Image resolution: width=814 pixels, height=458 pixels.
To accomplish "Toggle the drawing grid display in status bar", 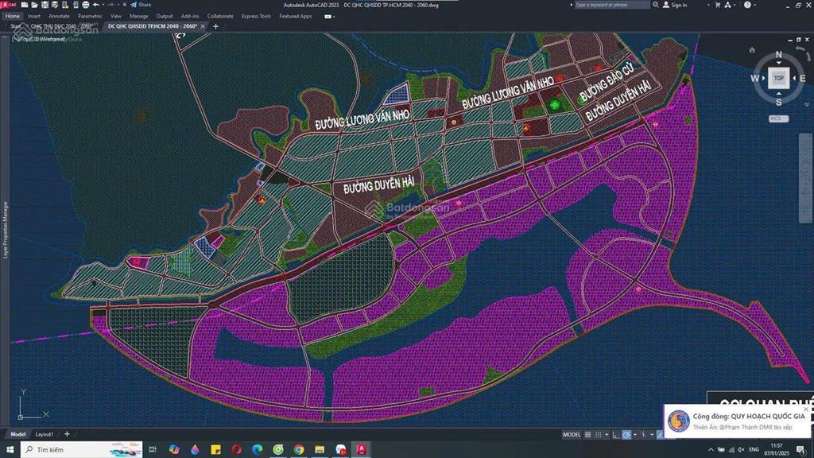I will [587, 435].
